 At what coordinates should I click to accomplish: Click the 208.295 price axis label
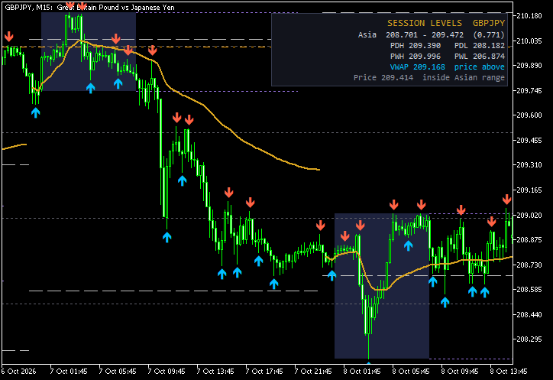[529, 339]
